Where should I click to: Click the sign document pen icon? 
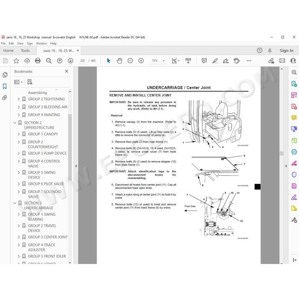pyautogui.click(x=226, y=61)
